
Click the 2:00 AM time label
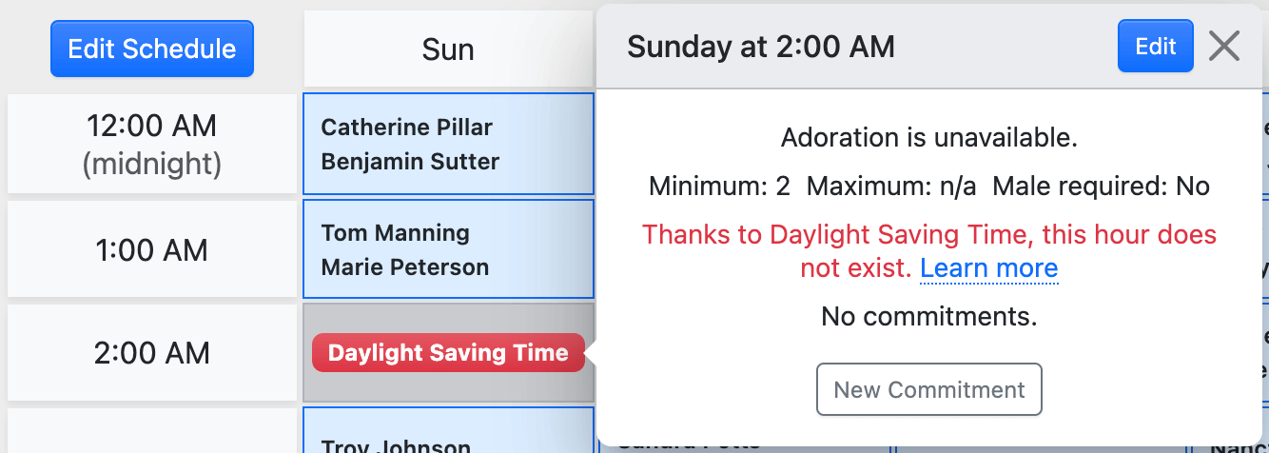click(x=152, y=353)
